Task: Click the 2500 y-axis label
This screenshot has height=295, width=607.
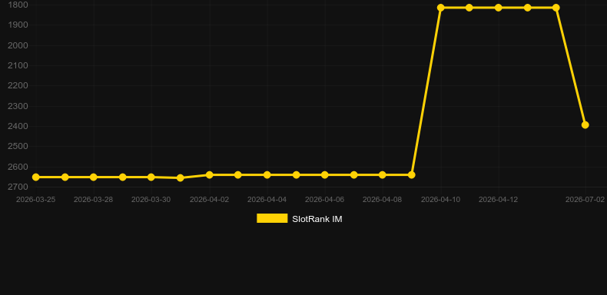Action: (18, 146)
